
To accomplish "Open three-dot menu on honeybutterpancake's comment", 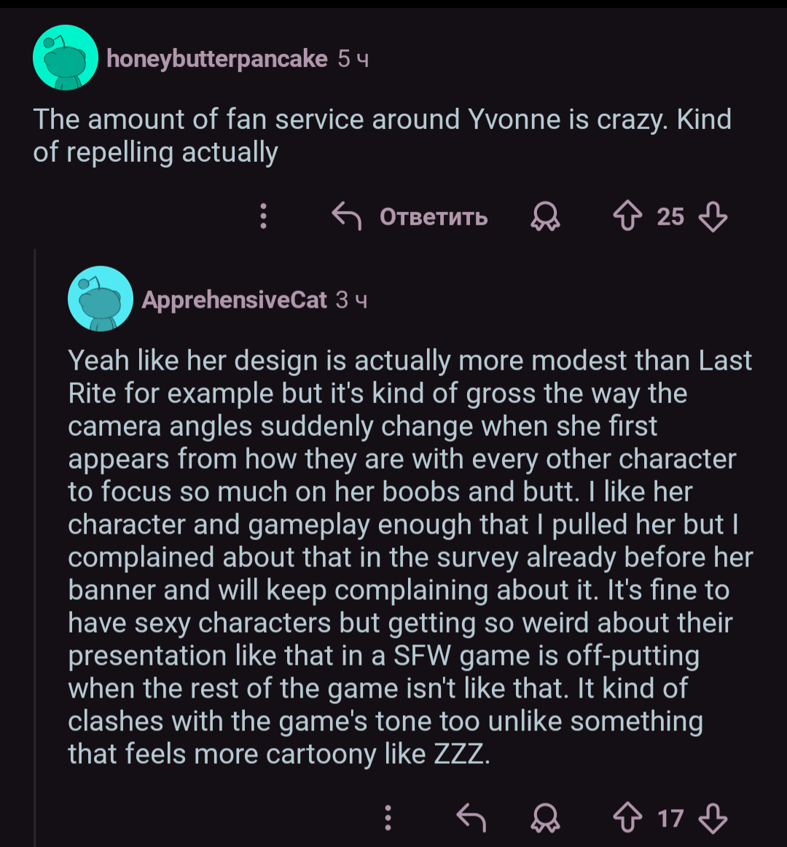I will point(264,216).
